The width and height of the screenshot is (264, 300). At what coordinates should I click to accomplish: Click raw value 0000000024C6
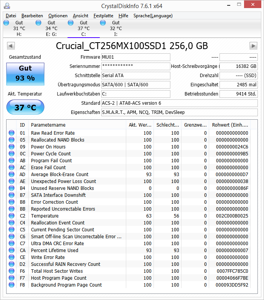point(232,147)
